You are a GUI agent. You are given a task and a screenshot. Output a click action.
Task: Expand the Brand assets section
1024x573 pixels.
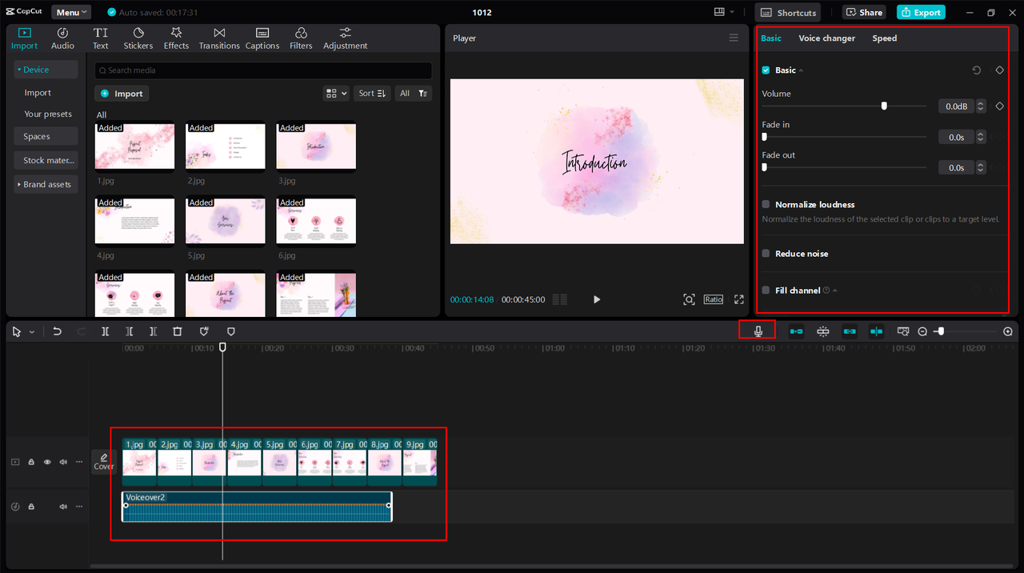(46, 184)
